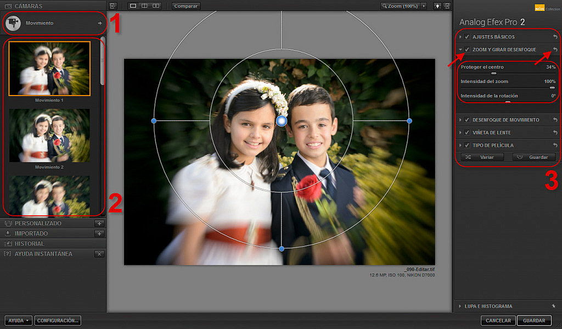Expand the Tipo de Película section
The width and height of the screenshot is (562, 329).
coord(460,145)
